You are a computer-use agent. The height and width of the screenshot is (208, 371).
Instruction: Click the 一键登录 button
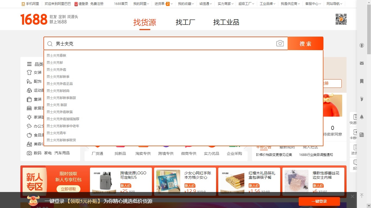tap(319, 201)
